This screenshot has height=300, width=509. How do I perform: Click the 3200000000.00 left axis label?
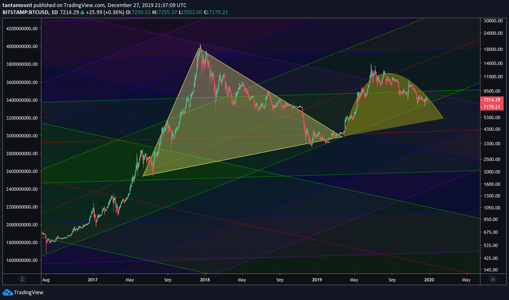tap(23, 118)
